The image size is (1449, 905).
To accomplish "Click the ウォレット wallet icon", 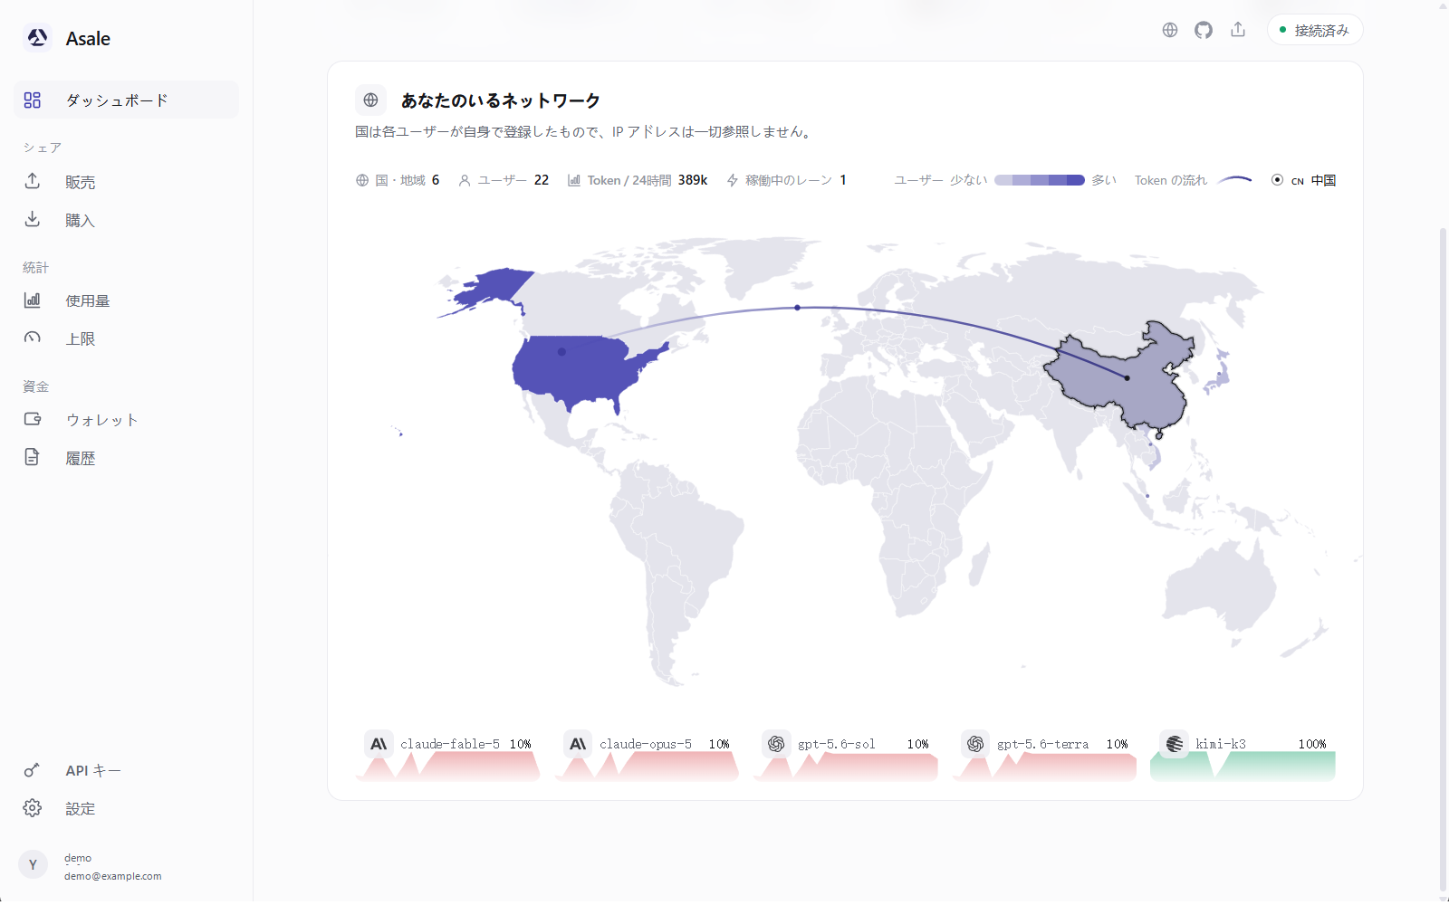I will coord(33,419).
